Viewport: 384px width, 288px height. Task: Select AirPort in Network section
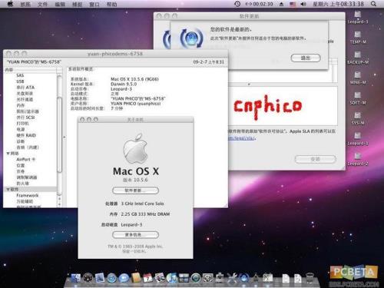[x=25, y=159]
